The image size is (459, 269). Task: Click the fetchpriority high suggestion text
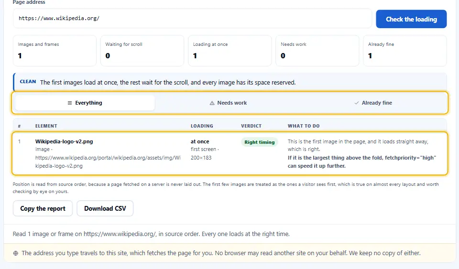[x=362, y=161]
